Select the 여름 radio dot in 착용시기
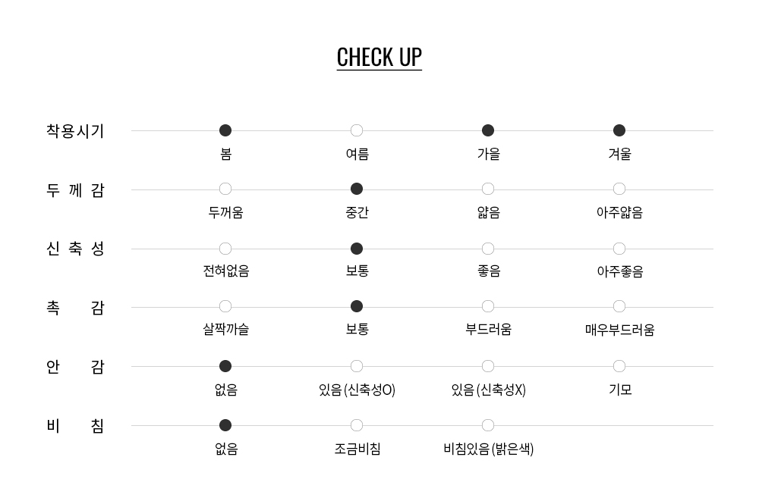759x501 pixels. click(357, 130)
